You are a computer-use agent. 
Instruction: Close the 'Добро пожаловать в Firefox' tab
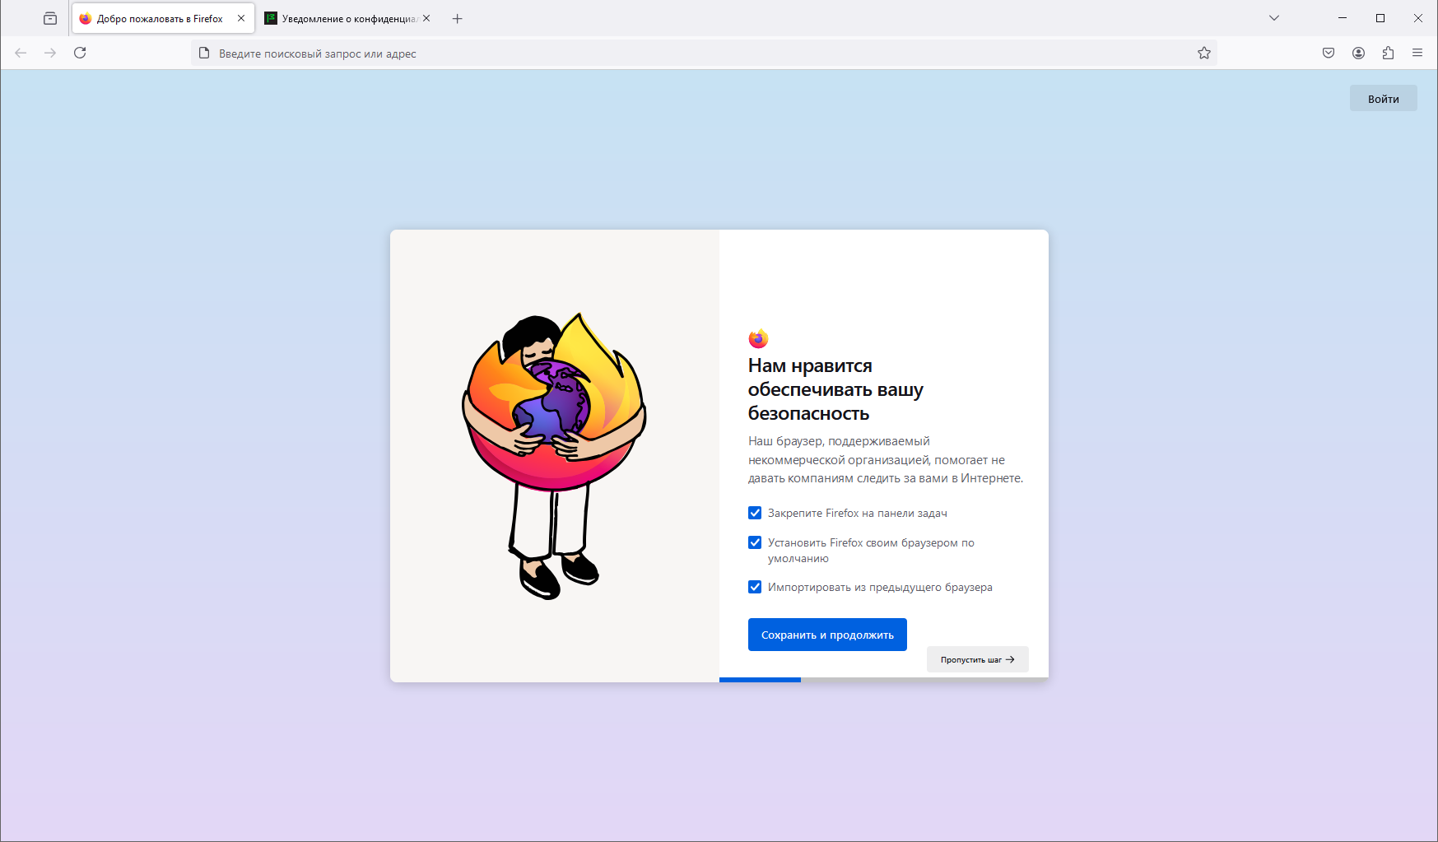(241, 18)
